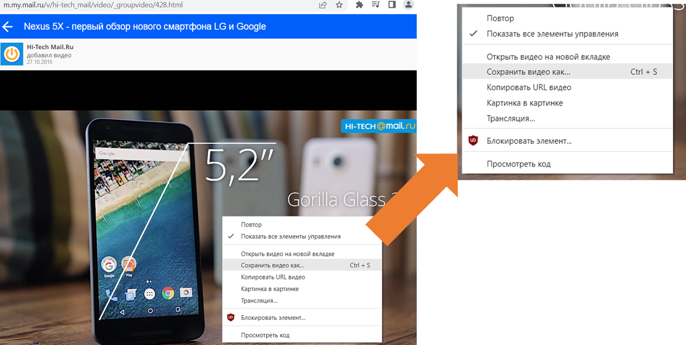Toggle the browser side panel icon

click(x=392, y=5)
